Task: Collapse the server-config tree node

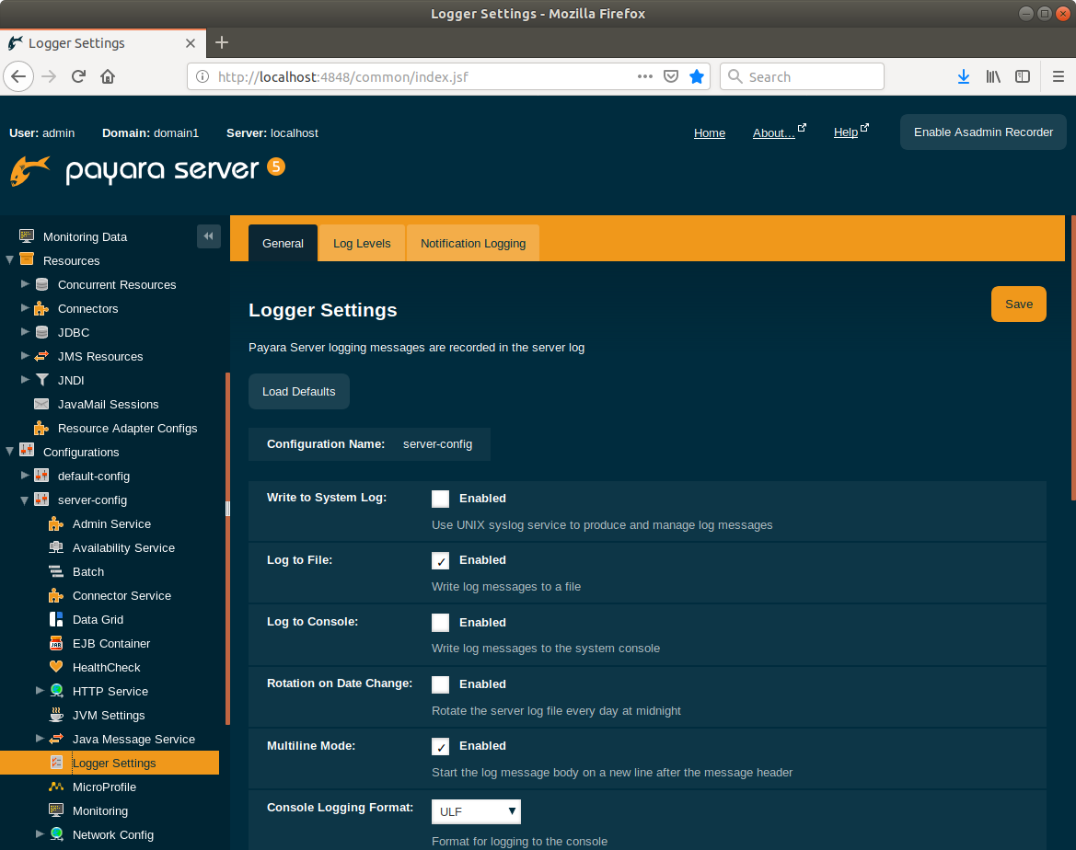Action: tap(26, 500)
